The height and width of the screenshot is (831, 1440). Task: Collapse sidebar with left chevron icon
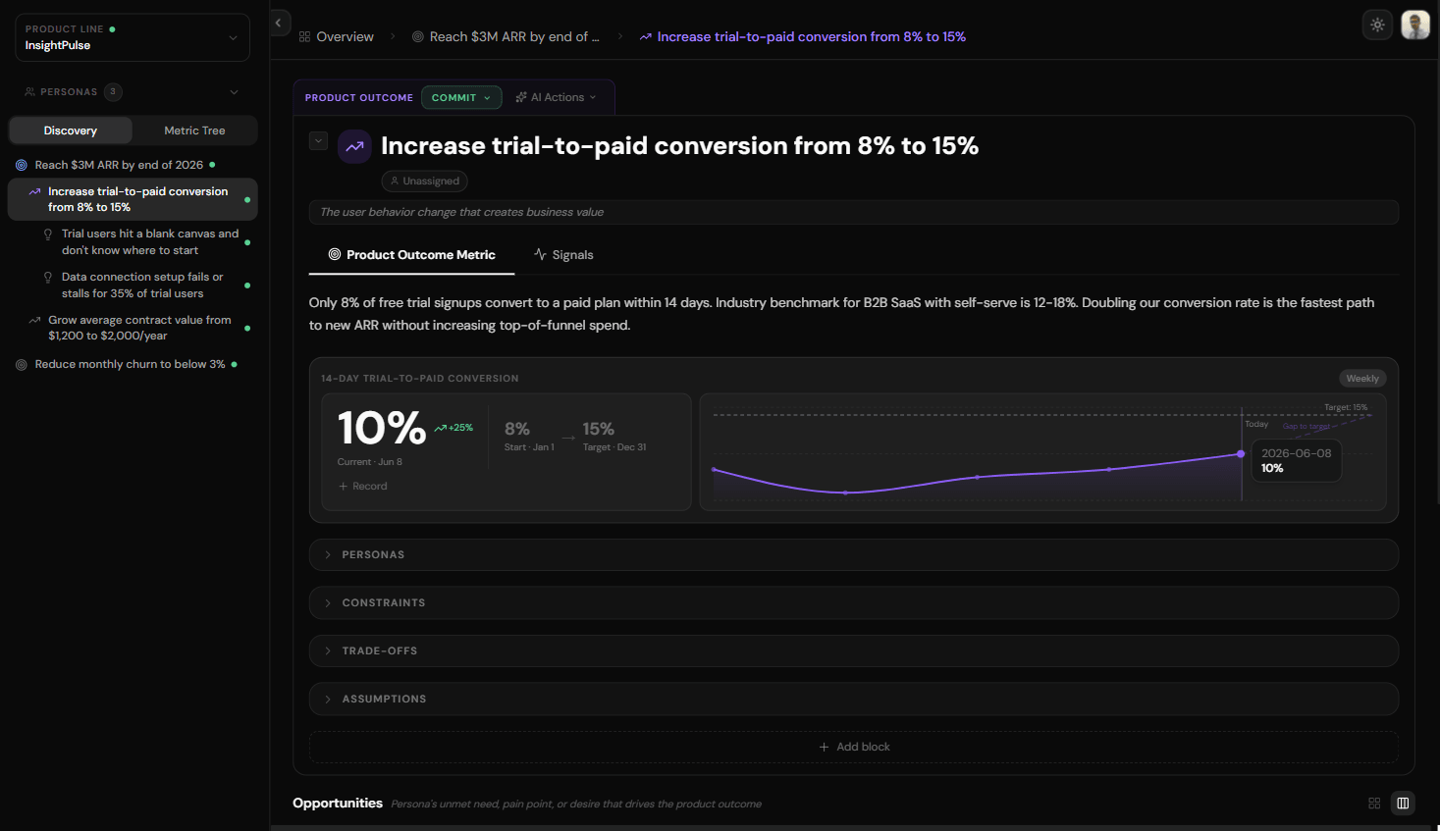point(279,23)
